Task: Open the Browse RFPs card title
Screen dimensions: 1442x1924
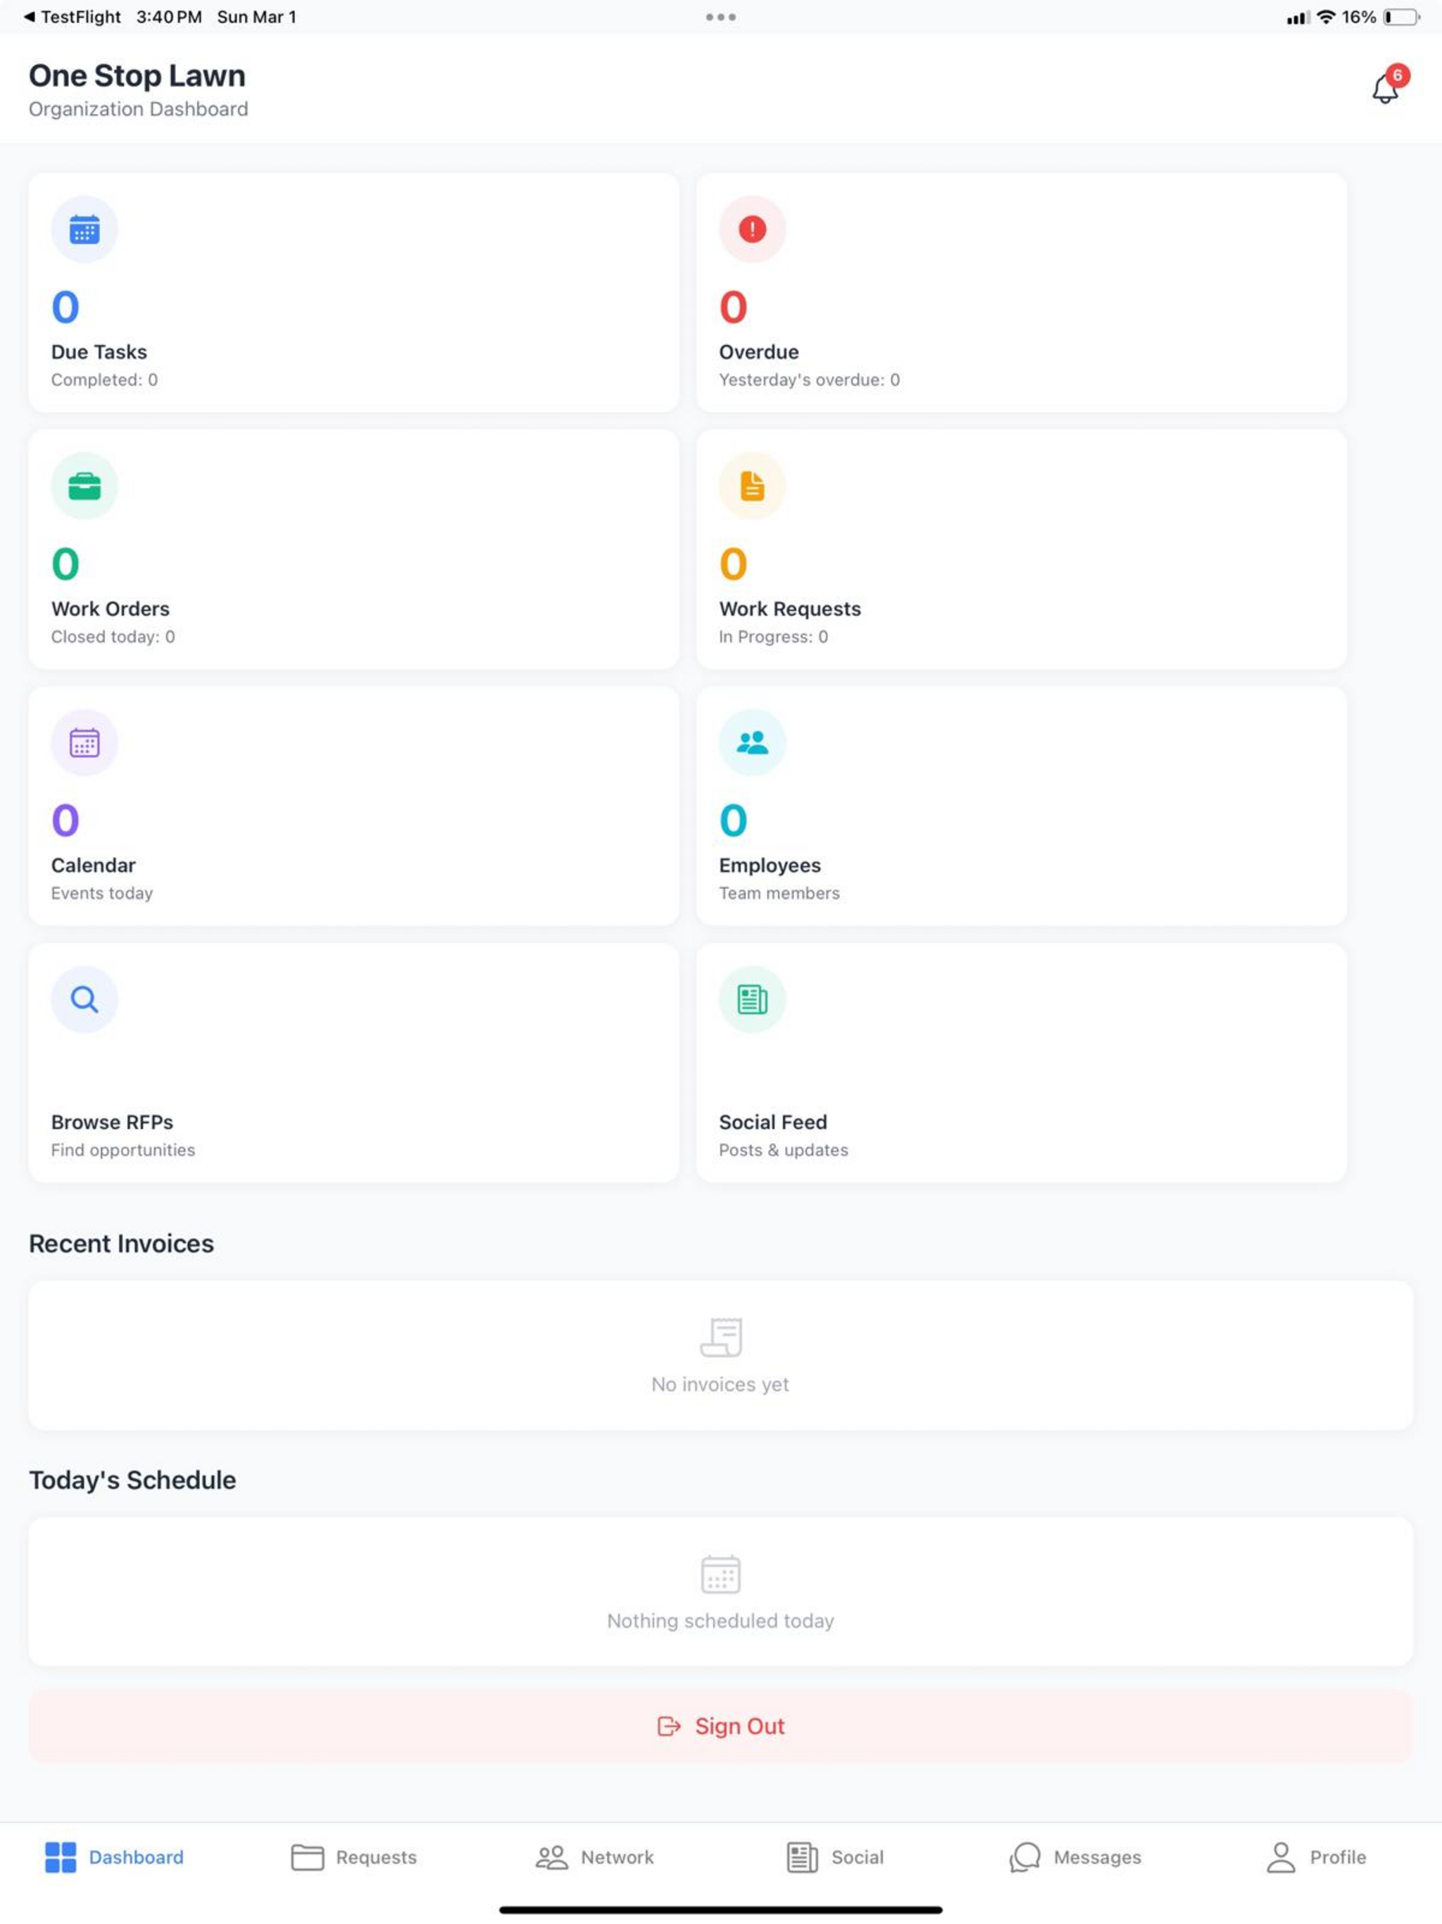Action: [112, 1122]
